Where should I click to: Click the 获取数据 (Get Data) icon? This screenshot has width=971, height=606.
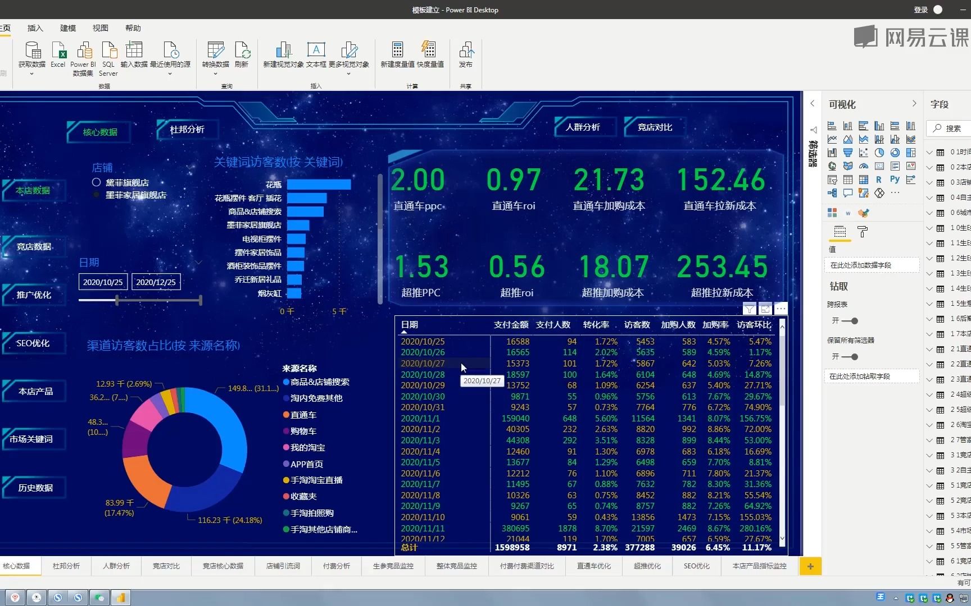tap(33, 50)
